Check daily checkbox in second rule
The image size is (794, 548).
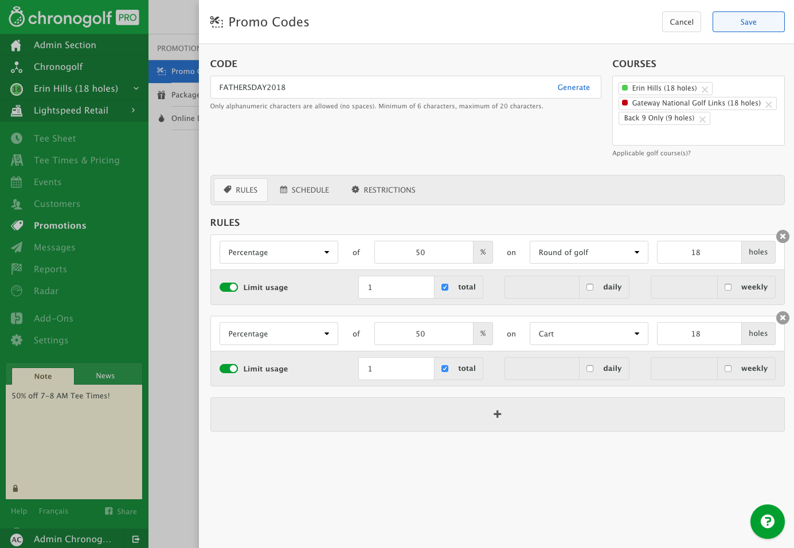[590, 369]
